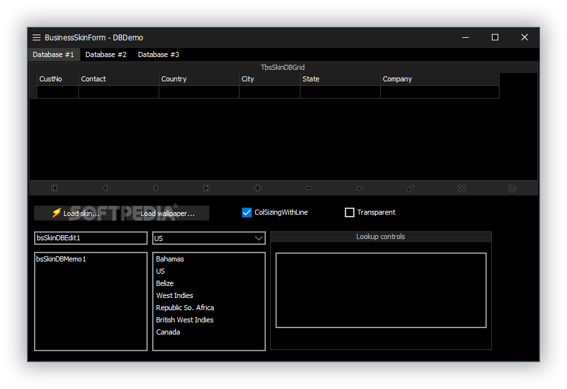Click the empty Lookup controls list box
Viewport: 567px width, 389px height.
[x=381, y=290]
